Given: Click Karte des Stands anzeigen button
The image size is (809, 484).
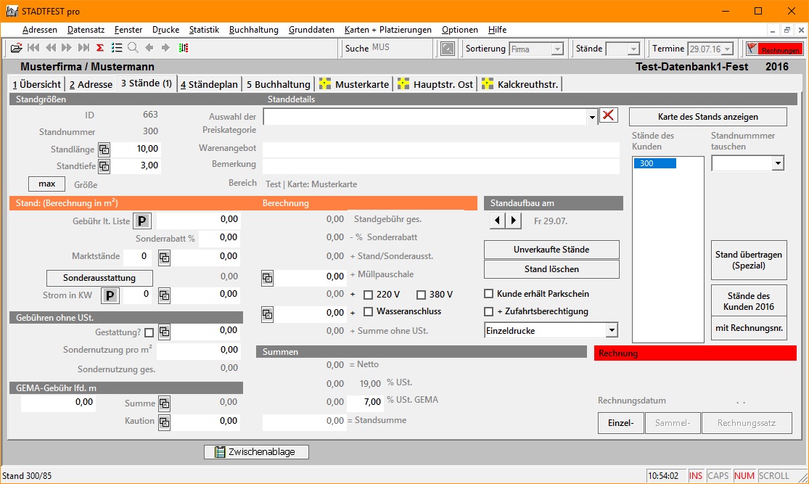Looking at the screenshot, I should pyautogui.click(x=707, y=117).
